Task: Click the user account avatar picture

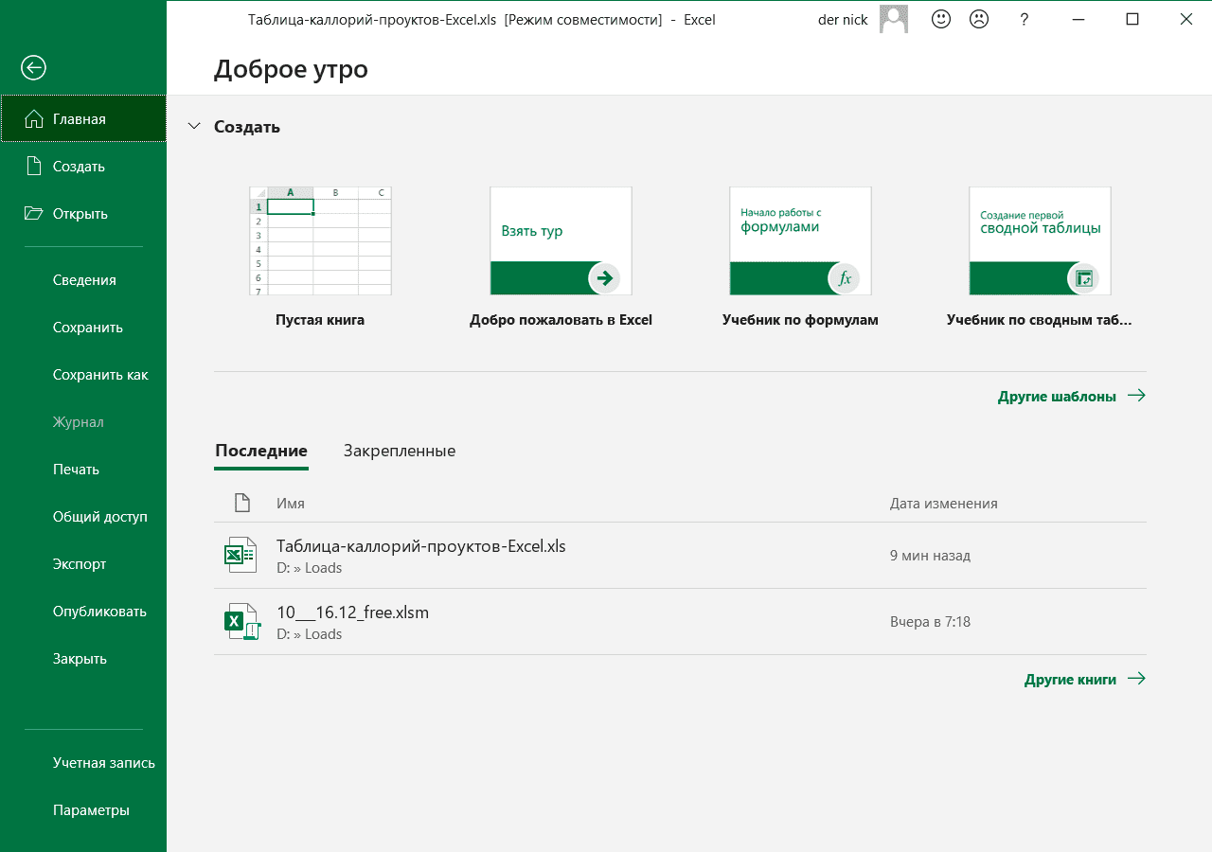Action: (x=894, y=19)
